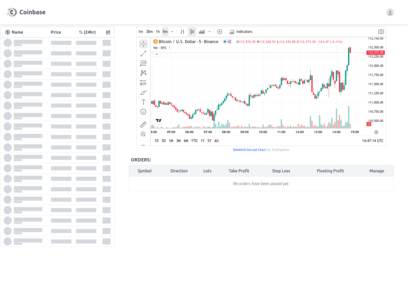The height and width of the screenshot is (306, 408).
Task: Open the emoji icons tool
Action: pos(143,112)
